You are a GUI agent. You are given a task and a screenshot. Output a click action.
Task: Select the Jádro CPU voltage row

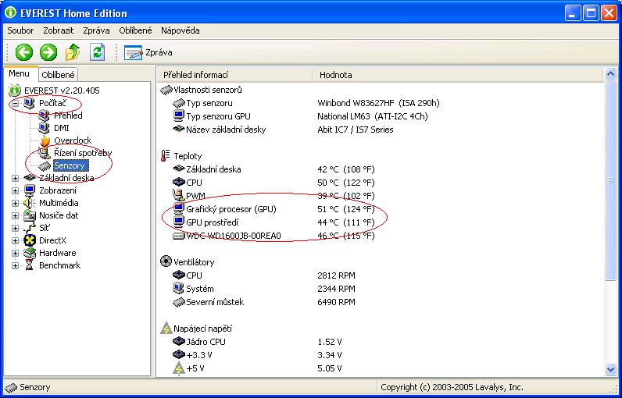coord(257,342)
